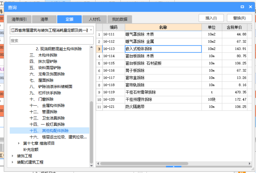Switch to the 清单指引 tab
Image resolution: width=256 pixels, height=173 pixels.
tap(19, 19)
